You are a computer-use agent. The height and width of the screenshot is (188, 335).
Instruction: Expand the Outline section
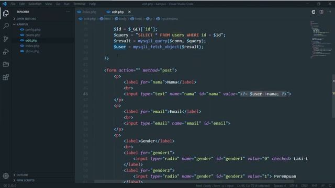click(21, 175)
